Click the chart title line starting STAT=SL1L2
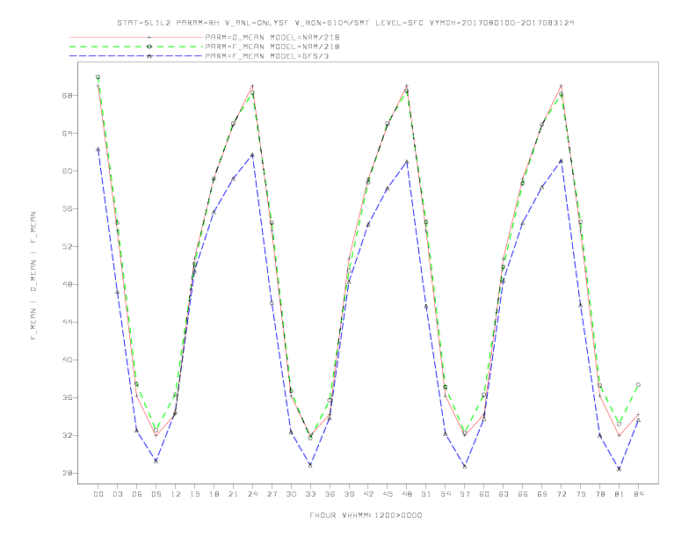The height and width of the screenshot is (538, 696). click(x=345, y=23)
